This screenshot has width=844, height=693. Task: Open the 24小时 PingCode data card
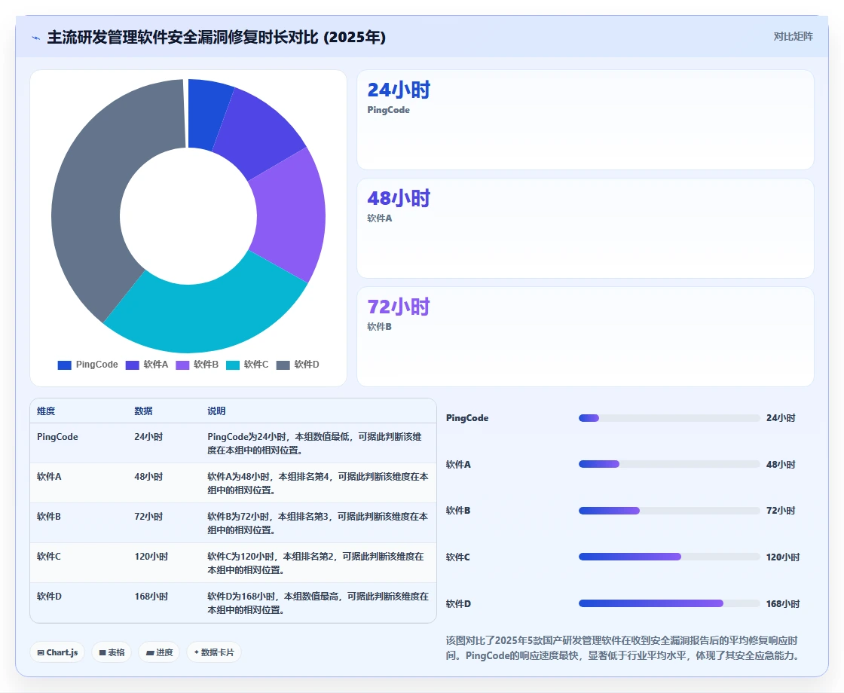click(585, 120)
